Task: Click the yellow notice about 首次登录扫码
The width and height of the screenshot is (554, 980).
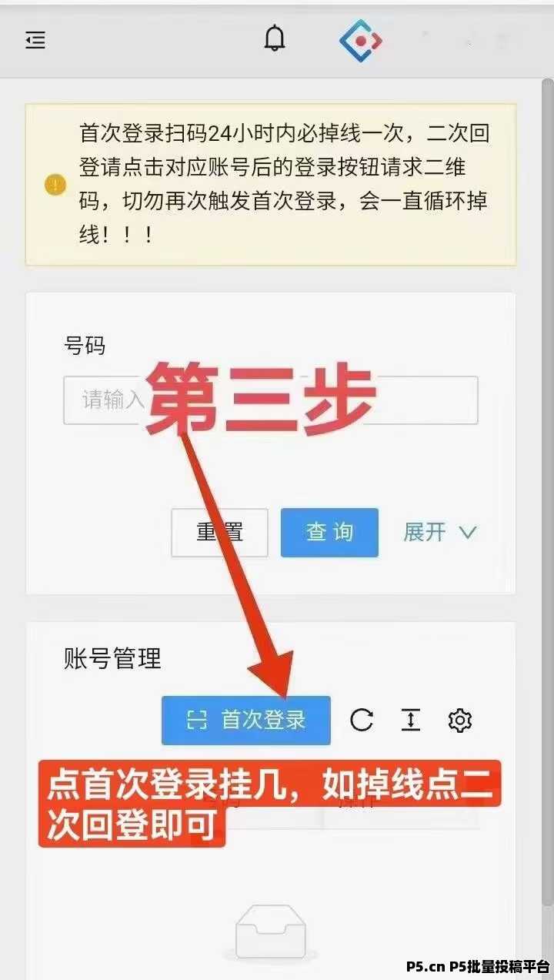Action: coord(271,185)
